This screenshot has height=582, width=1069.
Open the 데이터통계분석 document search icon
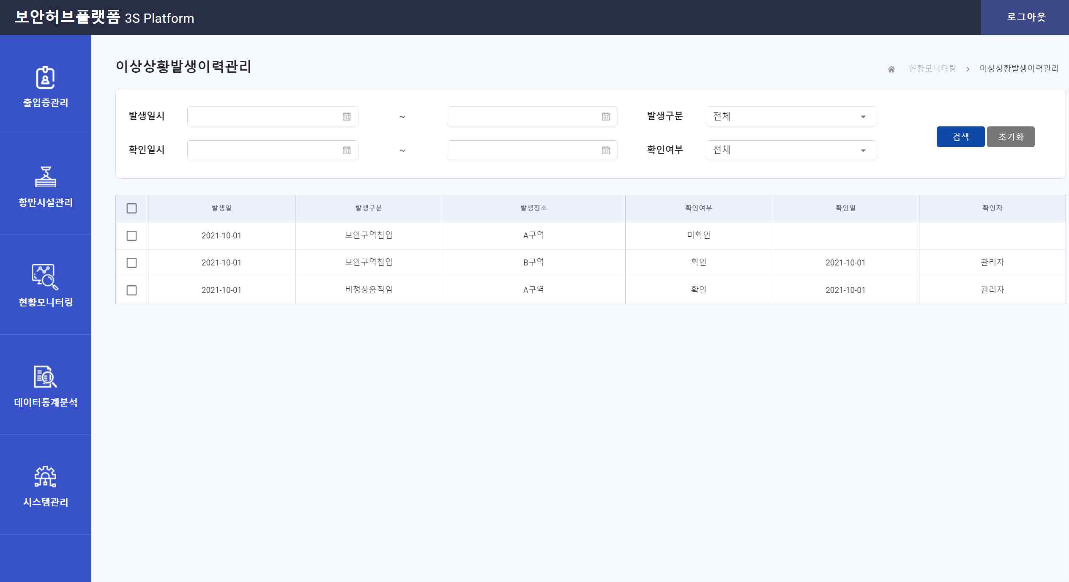tap(45, 377)
